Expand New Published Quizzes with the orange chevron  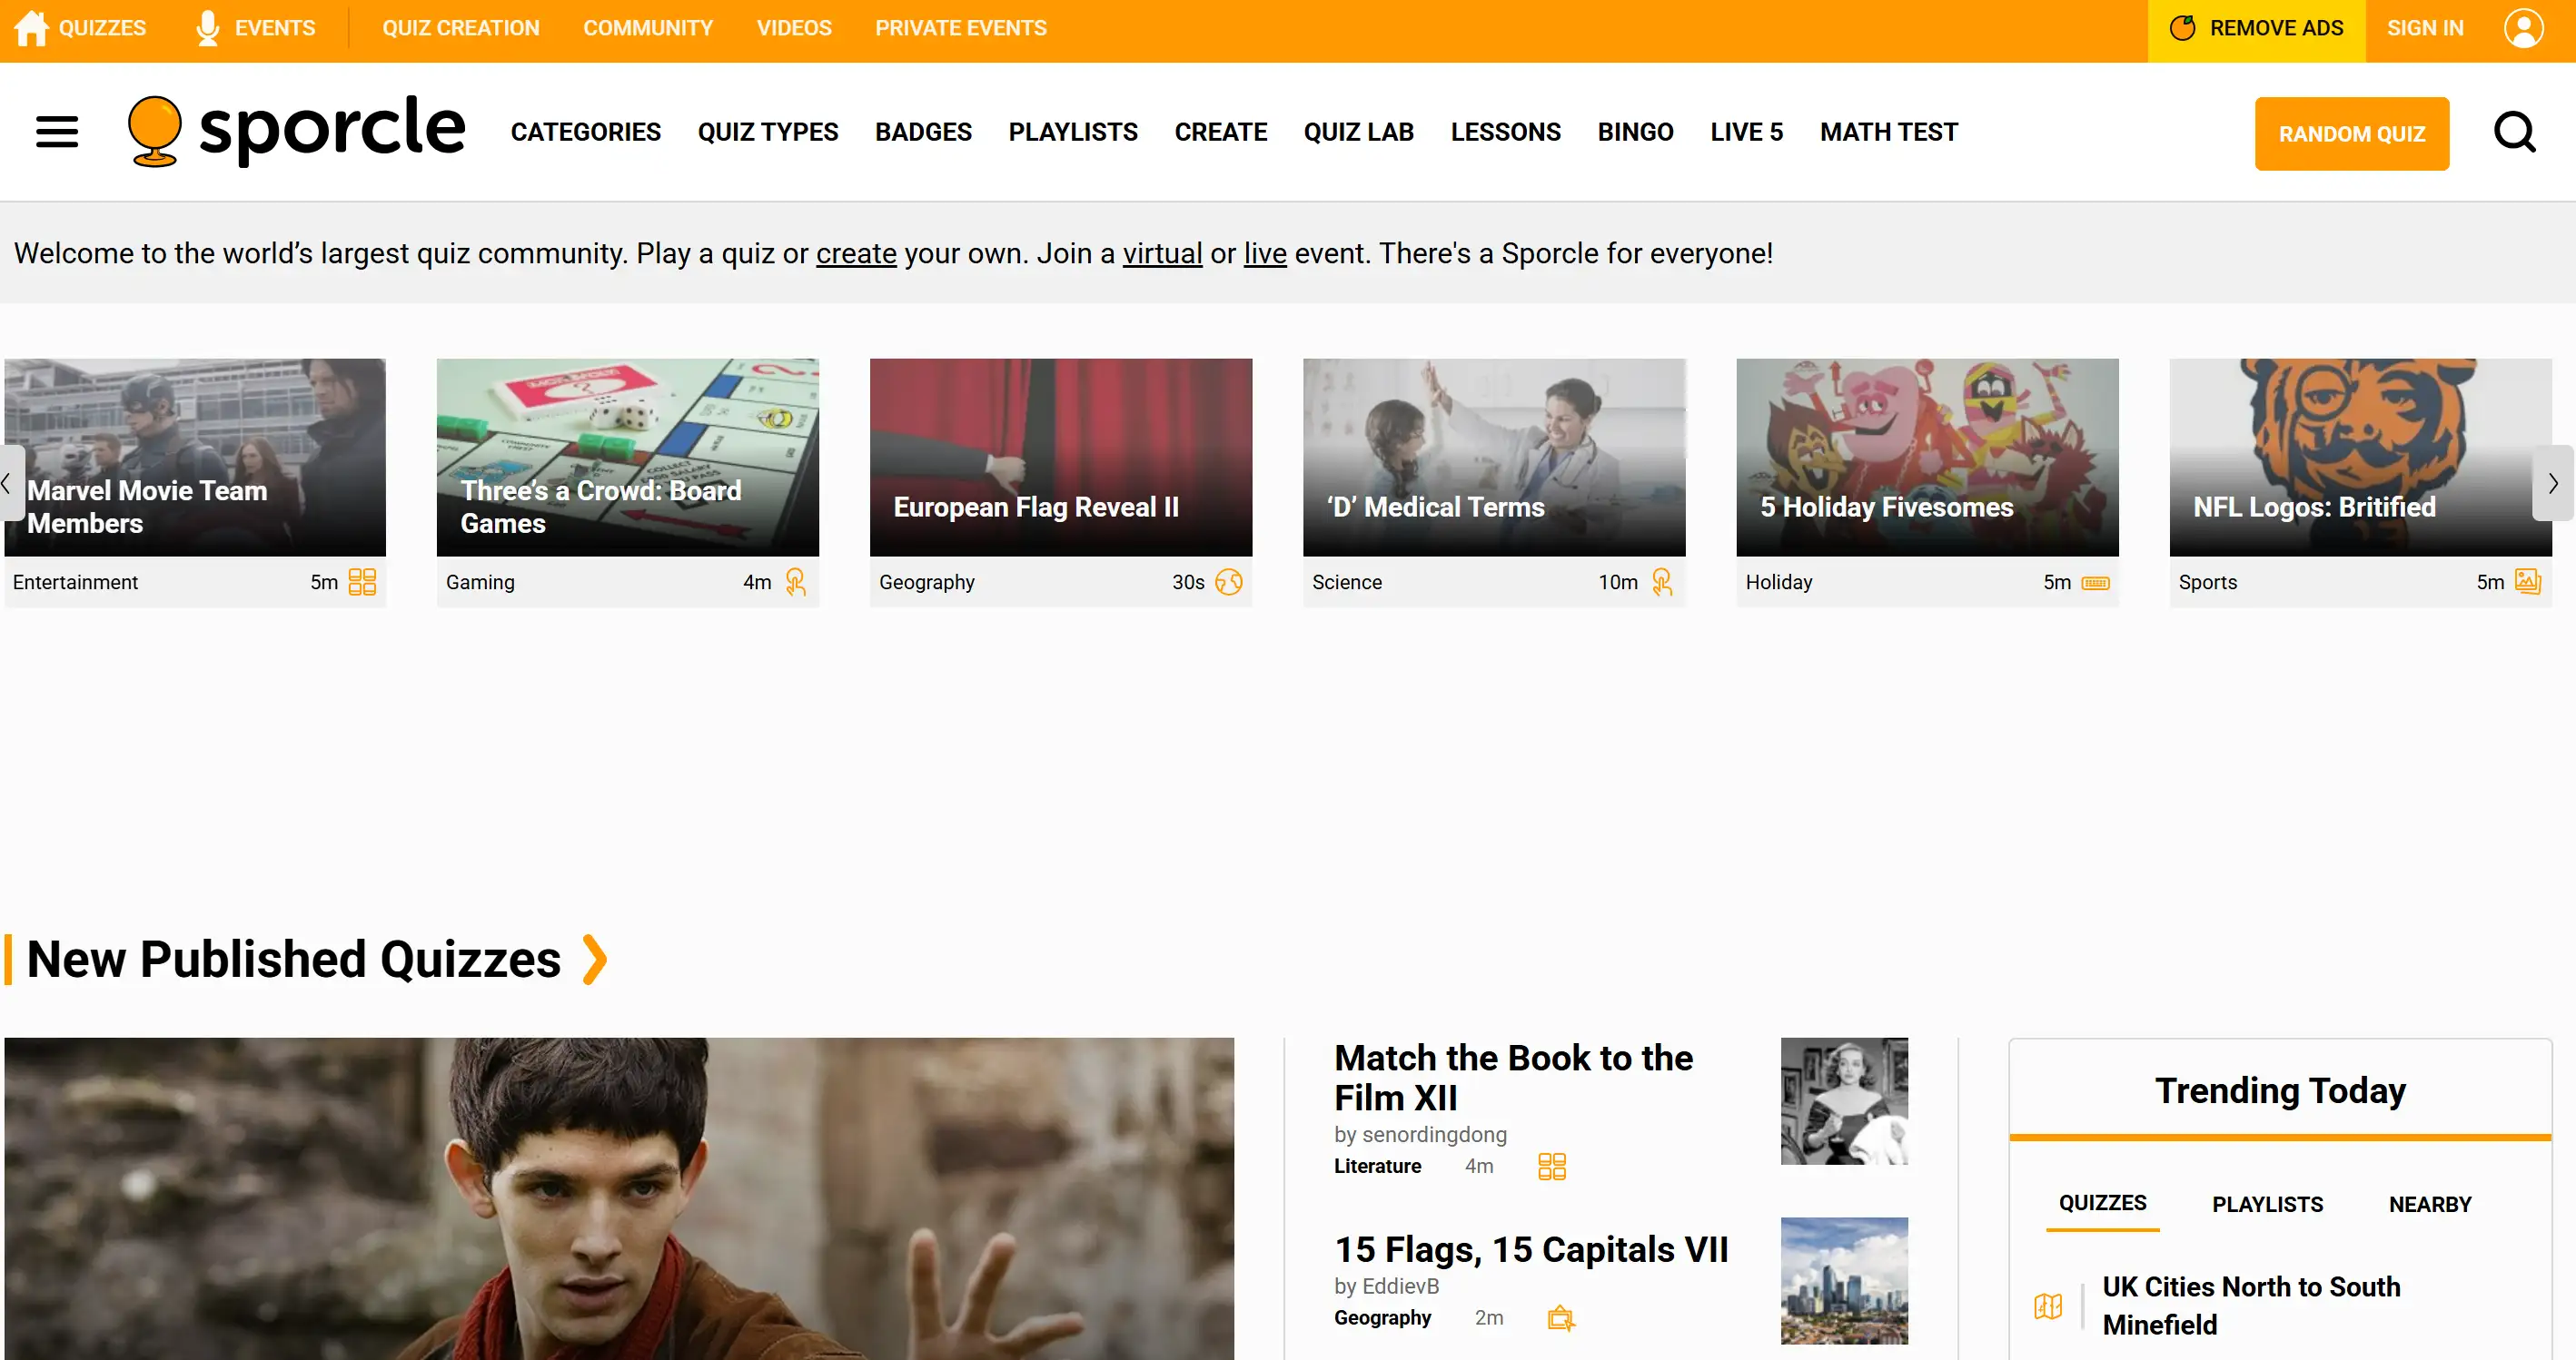[x=595, y=960]
